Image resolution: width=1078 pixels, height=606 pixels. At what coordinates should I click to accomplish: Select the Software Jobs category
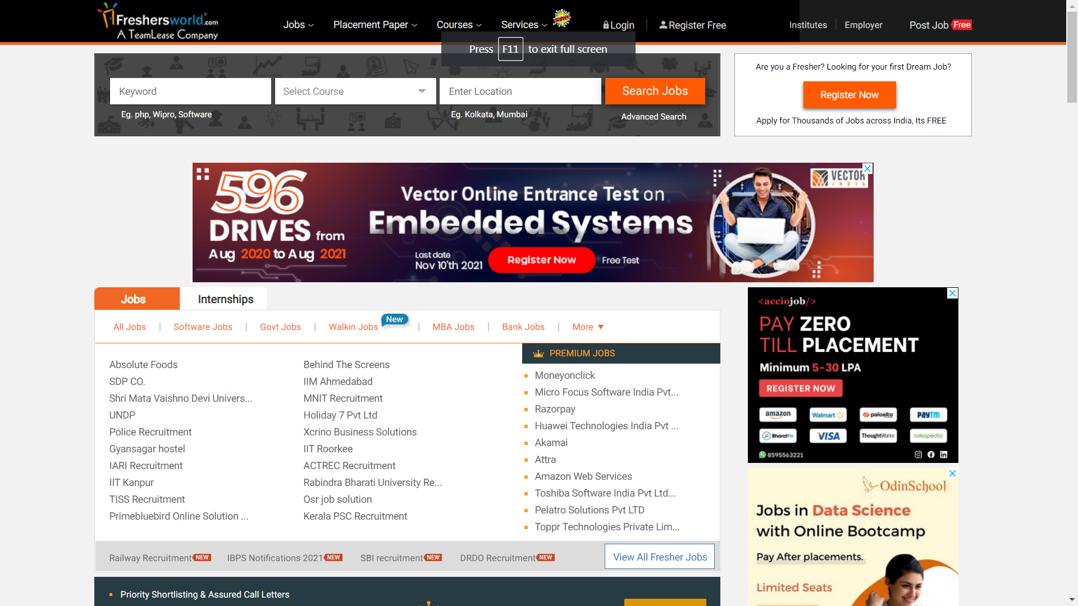(203, 327)
